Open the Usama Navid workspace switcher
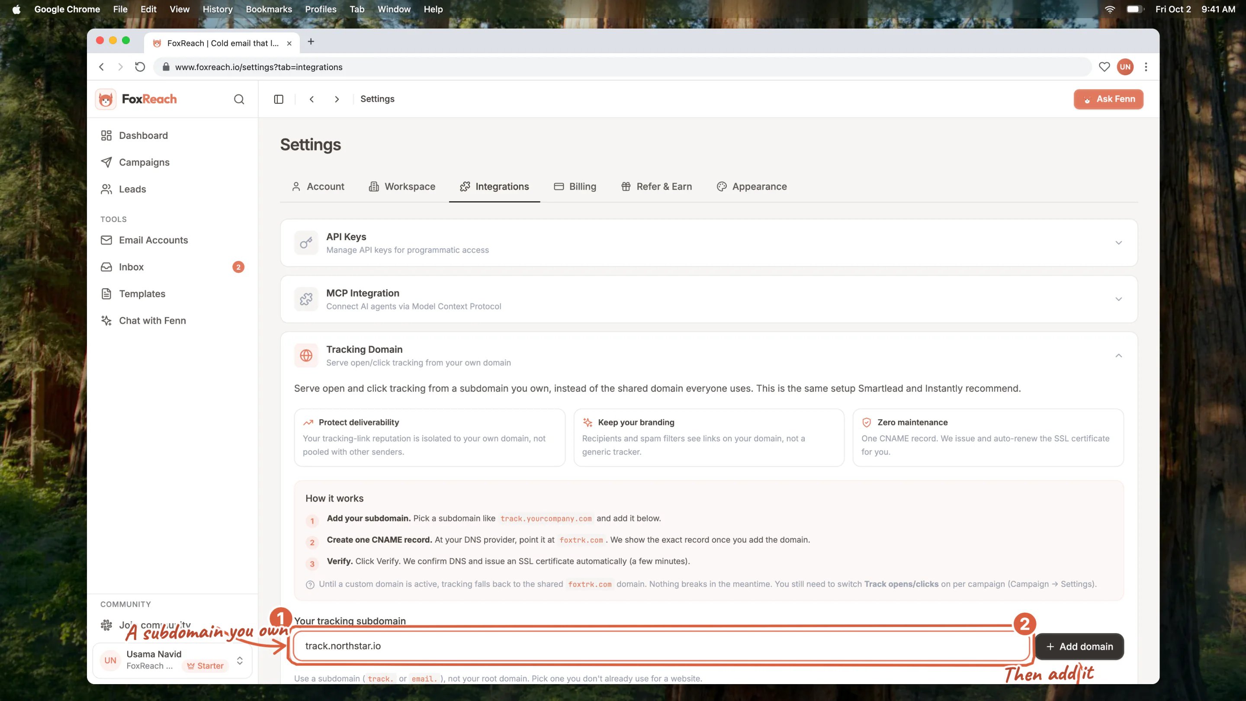1246x701 pixels. pos(173,660)
